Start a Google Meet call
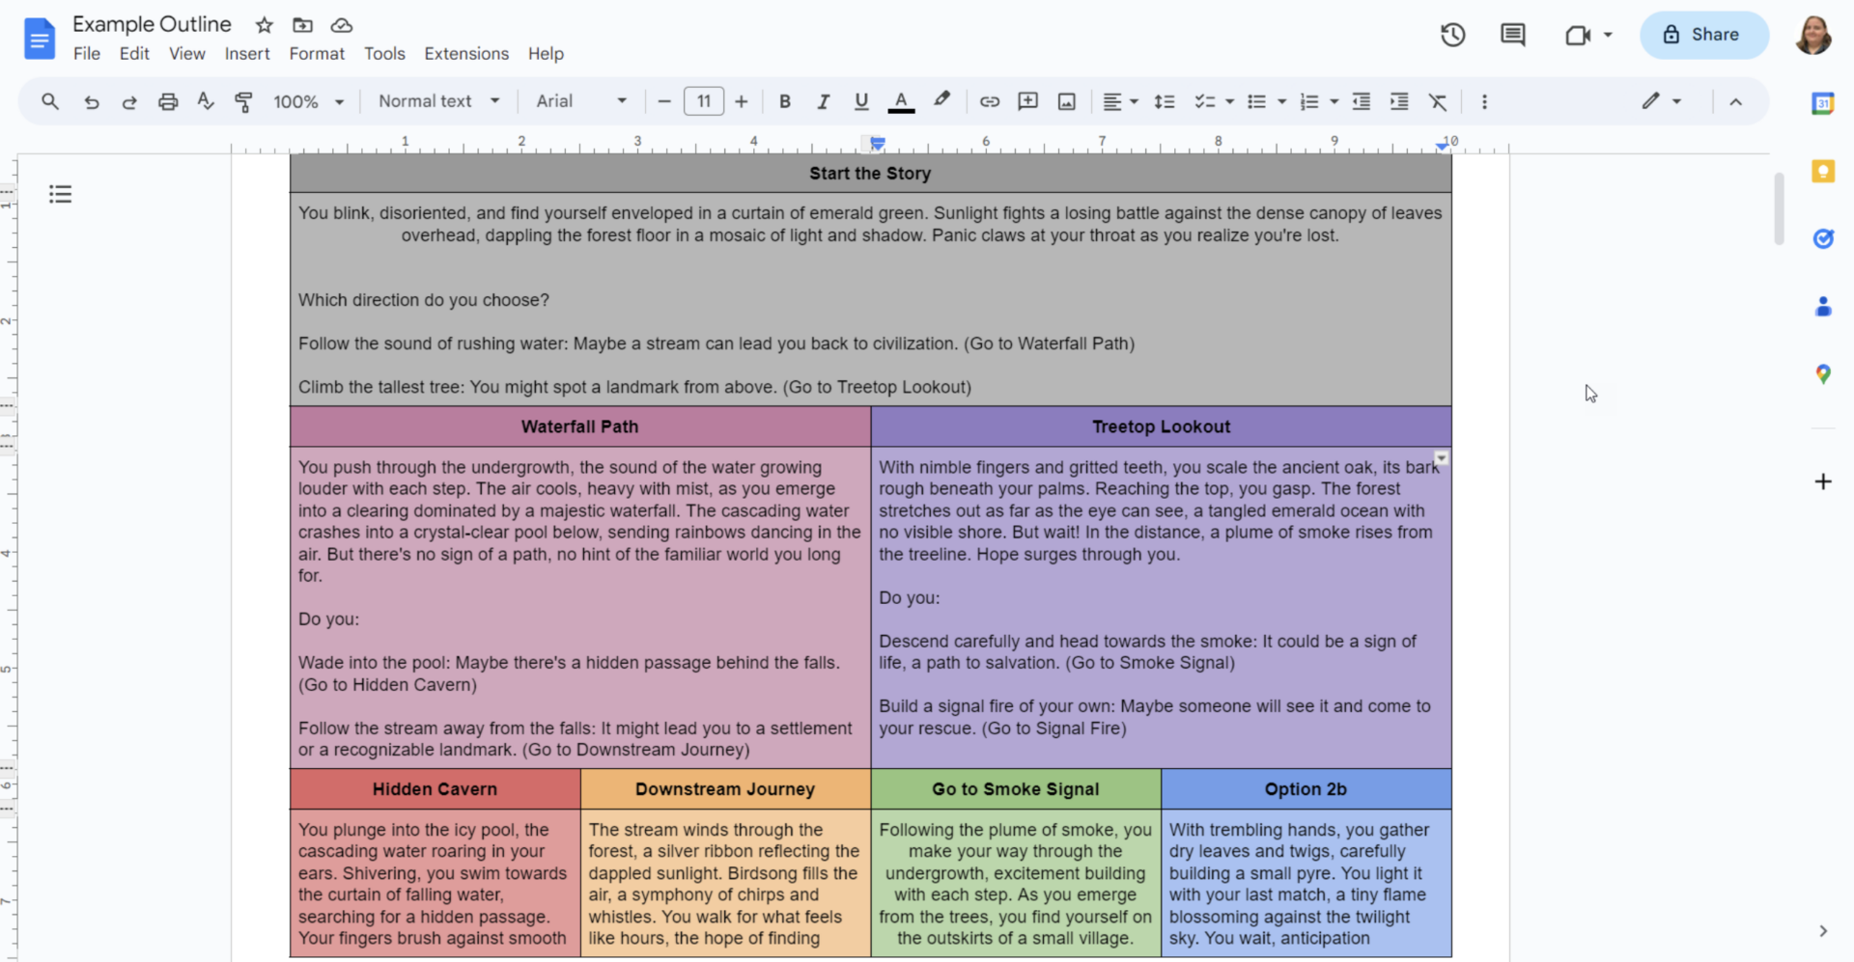Image resolution: width=1854 pixels, height=962 pixels. pyautogui.click(x=1578, y=35)
